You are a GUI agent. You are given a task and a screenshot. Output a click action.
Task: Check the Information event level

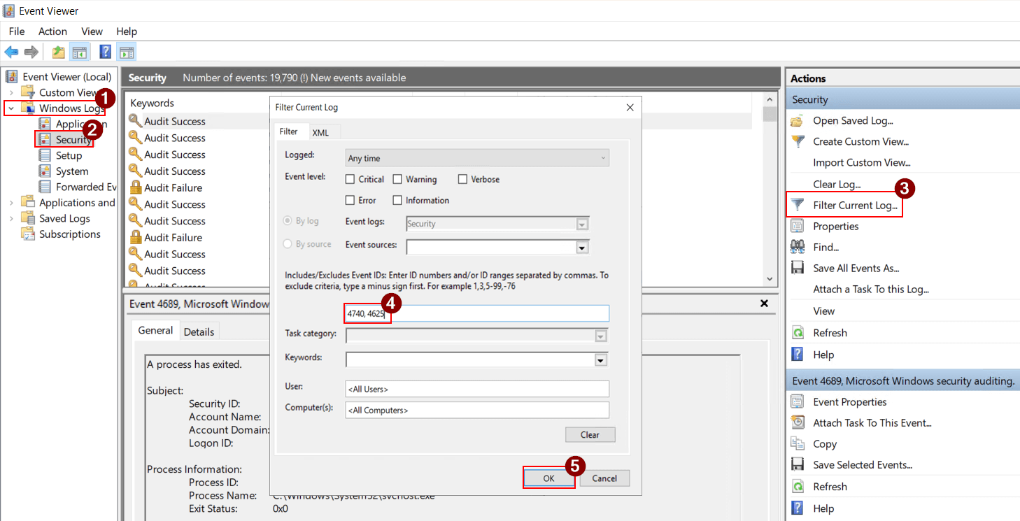click(x=397, y=200)
